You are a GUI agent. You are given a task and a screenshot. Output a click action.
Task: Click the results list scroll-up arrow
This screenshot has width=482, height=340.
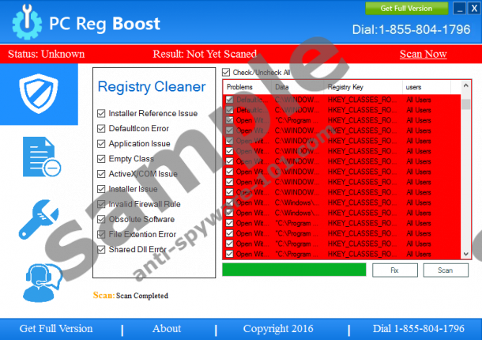coord(465,85)
